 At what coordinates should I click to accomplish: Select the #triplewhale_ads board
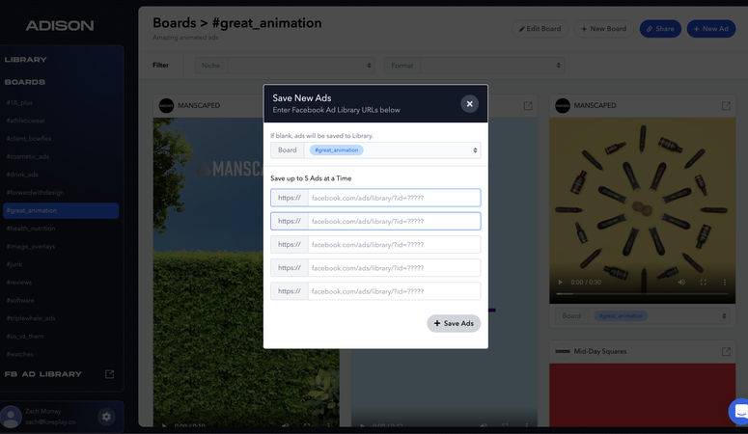pos(31,318)
